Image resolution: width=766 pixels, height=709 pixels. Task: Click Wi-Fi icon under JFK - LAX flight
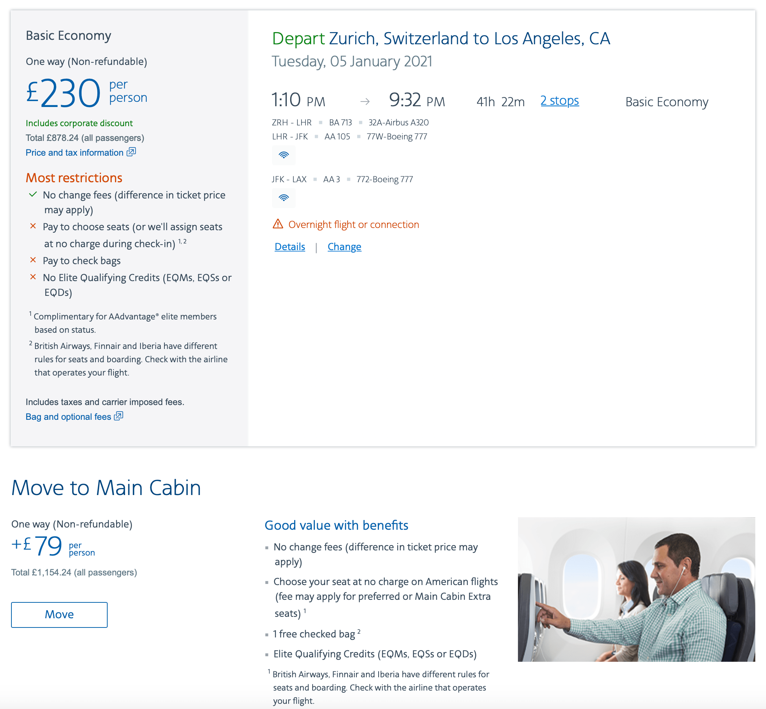pos(283,198)
